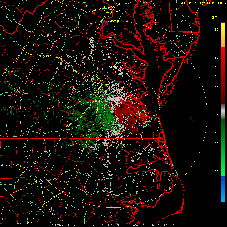The image size is (227, 227).
Task: Click the -90 value on the velocity scale
Action: [x=216, y=197]
